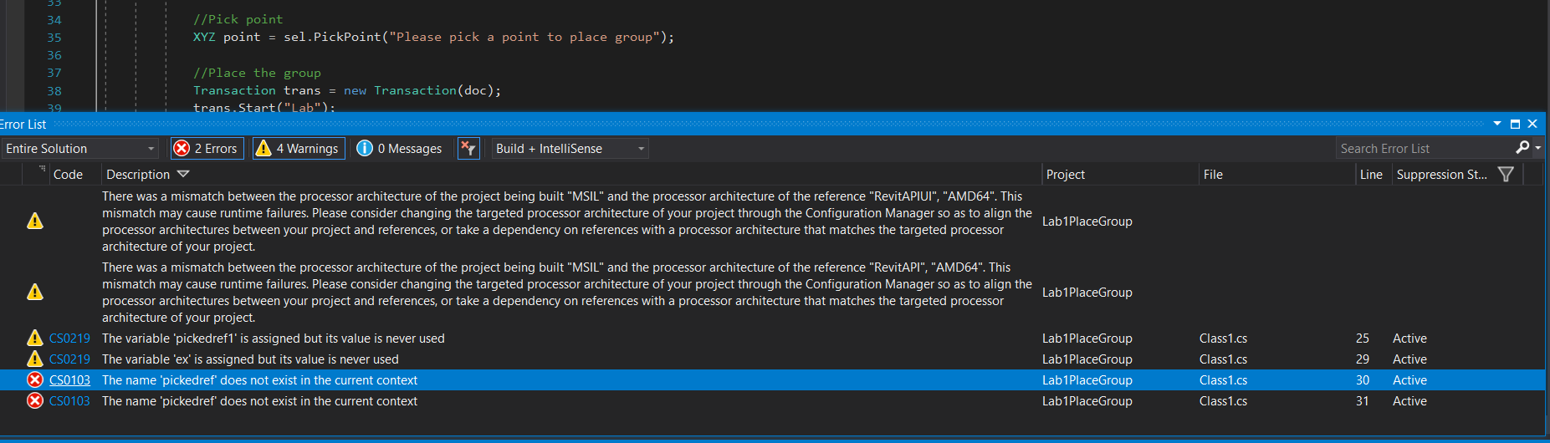Image resolution: width=1550 pixels, height=443 pixels.
Task: Sort by the Description column header
Action: tap(138, 174)
